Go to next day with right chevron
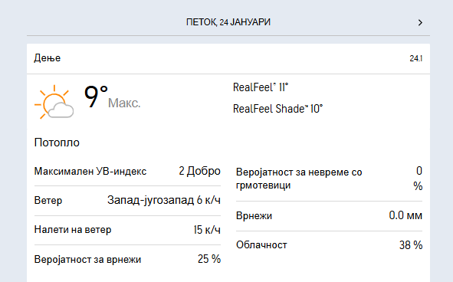 click(420, 22)
